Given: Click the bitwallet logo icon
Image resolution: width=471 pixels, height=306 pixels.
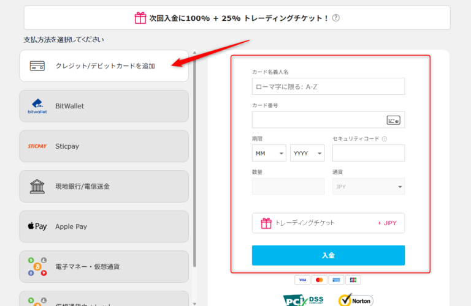Looking at the screenshot, I should pyautogui.click(x=37, y=106).
